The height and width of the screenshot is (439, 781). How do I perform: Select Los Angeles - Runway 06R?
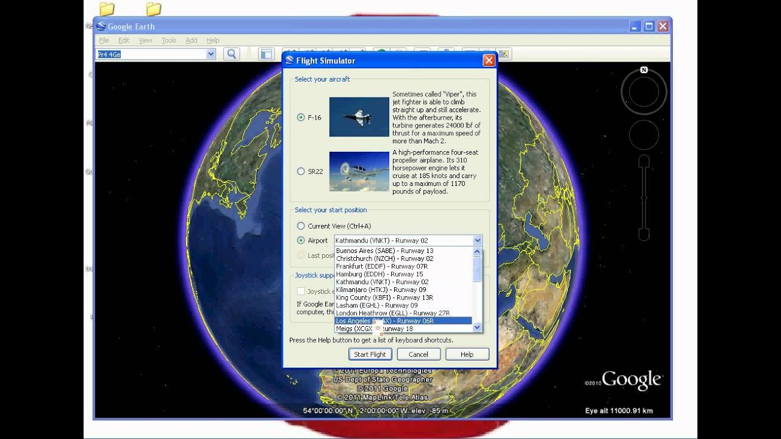tap(403, 321)
